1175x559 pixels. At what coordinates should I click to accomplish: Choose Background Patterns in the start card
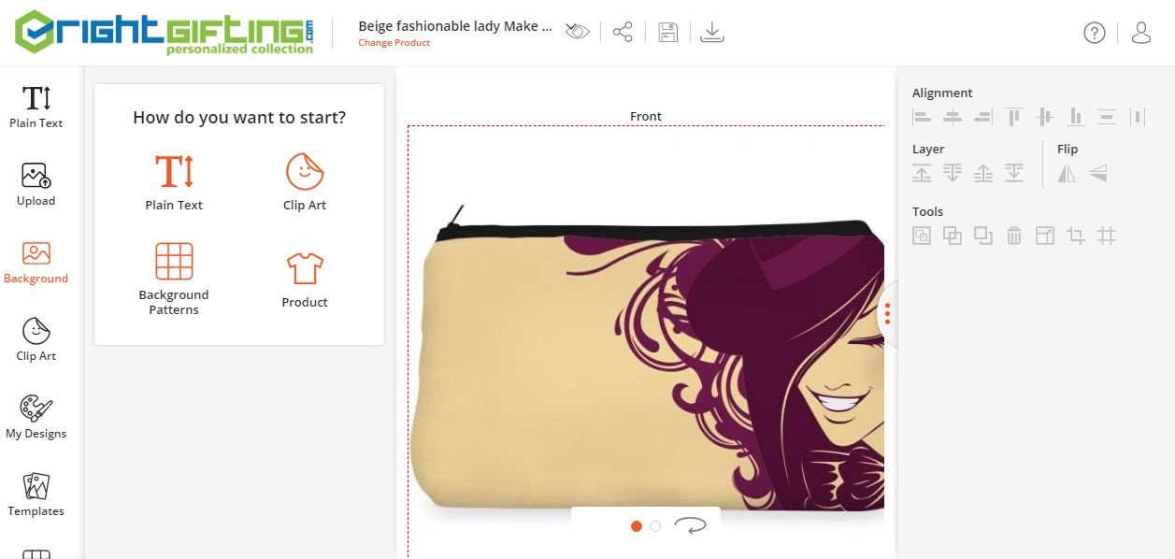tap(174, 279)
